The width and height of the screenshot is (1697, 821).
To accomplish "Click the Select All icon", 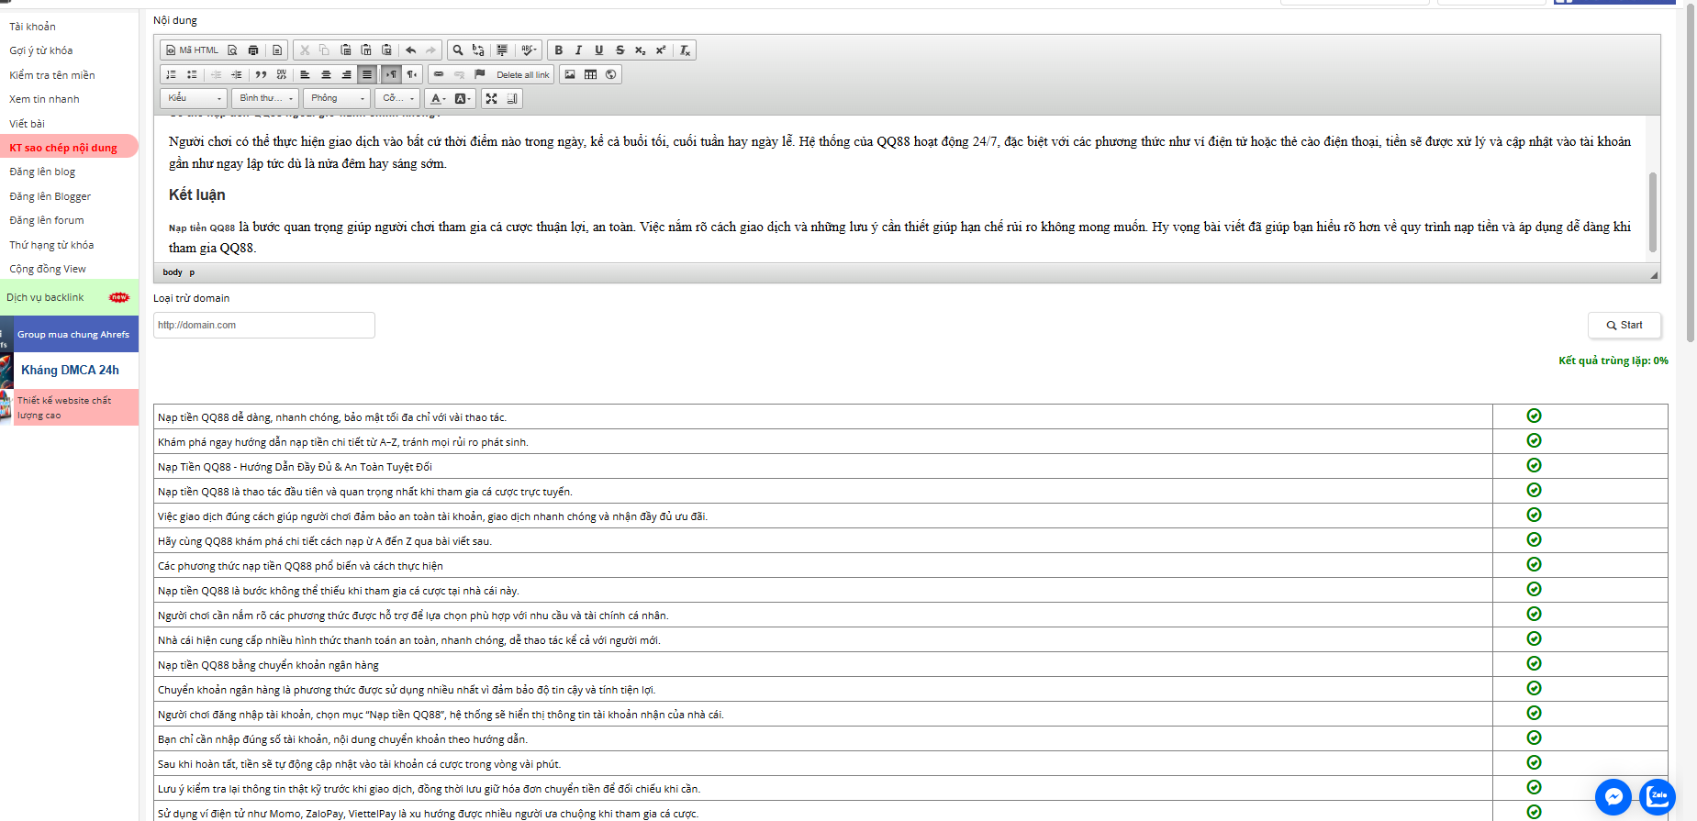I will [x=502, y=50].
